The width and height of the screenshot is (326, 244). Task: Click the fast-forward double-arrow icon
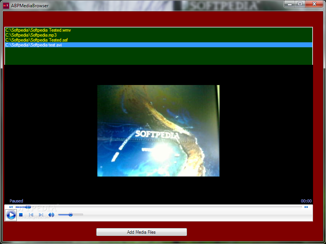306,207
